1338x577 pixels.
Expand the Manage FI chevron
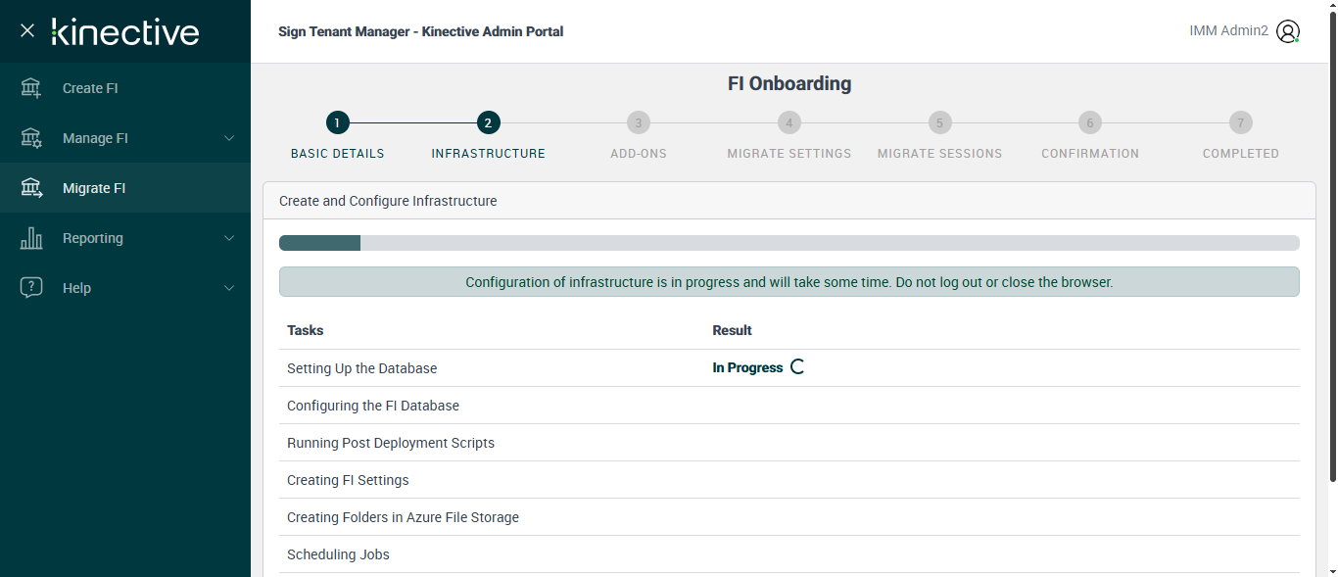229,138
